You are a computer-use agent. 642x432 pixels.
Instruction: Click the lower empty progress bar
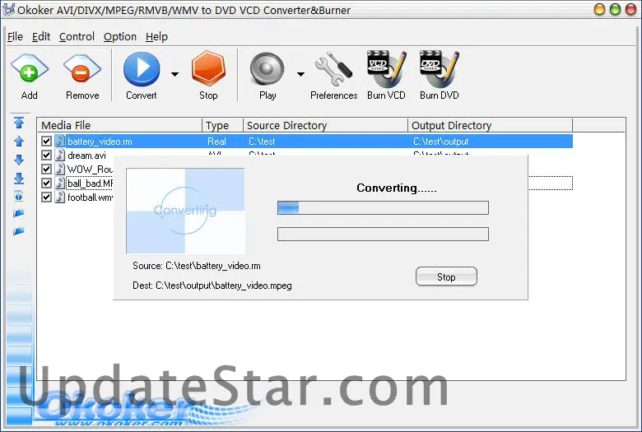tap(383, 235)
